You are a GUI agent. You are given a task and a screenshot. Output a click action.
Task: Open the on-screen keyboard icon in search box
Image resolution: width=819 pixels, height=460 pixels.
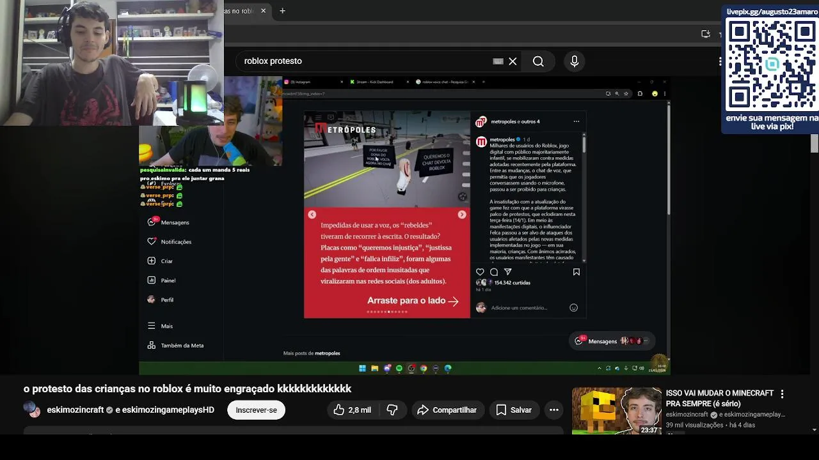[x=498, y=61]
